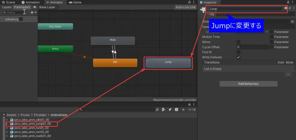Lock the Project window padlock

(x=189, y=104)
